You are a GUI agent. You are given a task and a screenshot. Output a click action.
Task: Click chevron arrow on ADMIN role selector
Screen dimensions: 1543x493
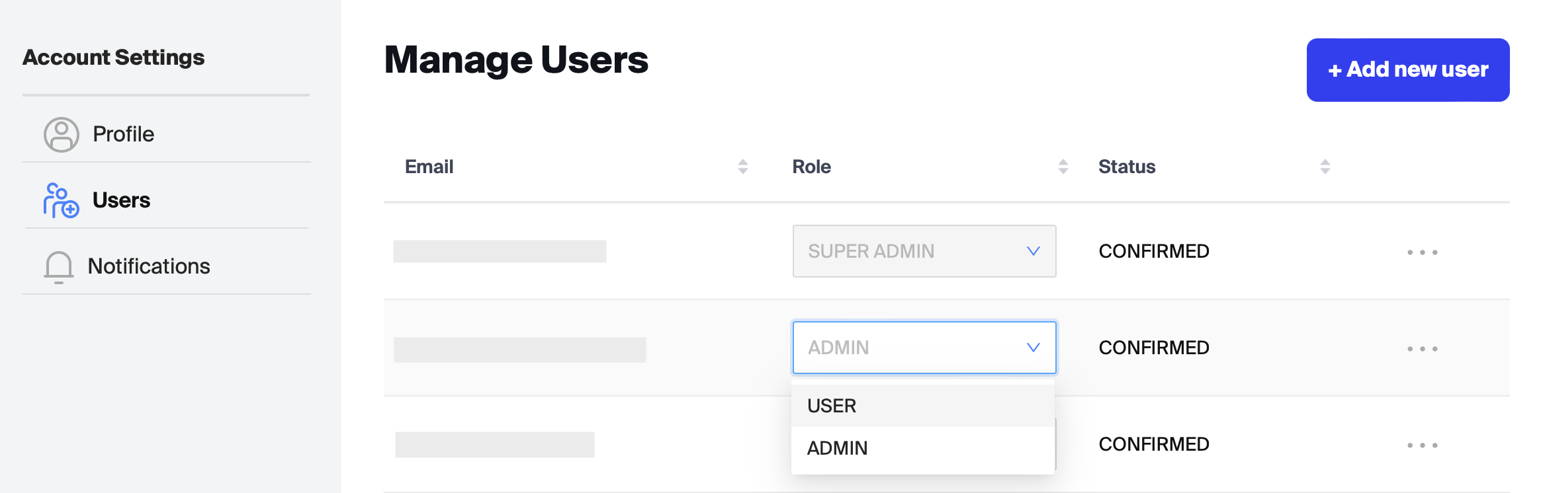point(1033,348)
